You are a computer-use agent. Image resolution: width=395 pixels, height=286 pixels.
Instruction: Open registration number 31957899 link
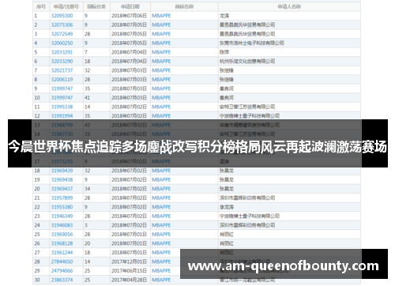tap(62, 198)
